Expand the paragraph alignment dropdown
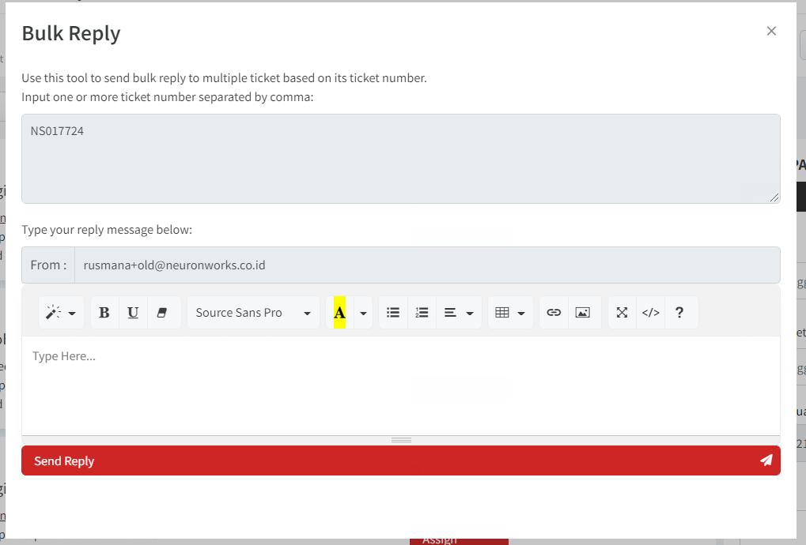 [x=459, y=313]
